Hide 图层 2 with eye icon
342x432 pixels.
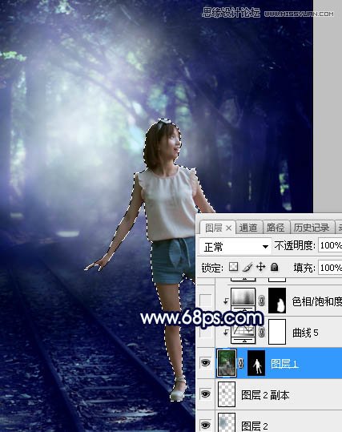[205, 425]
